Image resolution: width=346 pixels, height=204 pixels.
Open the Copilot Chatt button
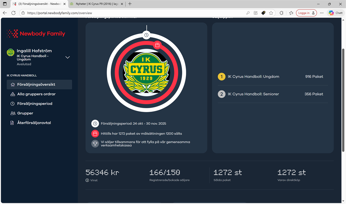pos(335,13)
